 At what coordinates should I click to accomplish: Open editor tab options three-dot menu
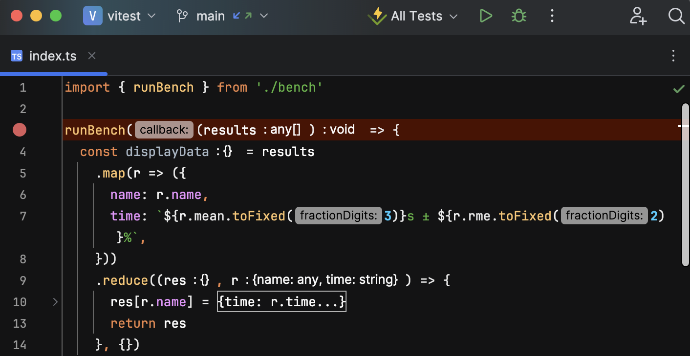point(673,56)
